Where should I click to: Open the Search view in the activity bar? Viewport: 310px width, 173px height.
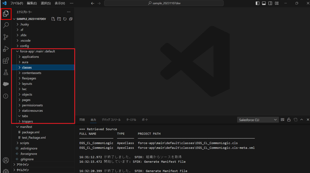pyautogui.click(x=6, y=25)
